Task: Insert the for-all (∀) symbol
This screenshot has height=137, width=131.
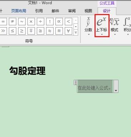Action: coord(68,31)
